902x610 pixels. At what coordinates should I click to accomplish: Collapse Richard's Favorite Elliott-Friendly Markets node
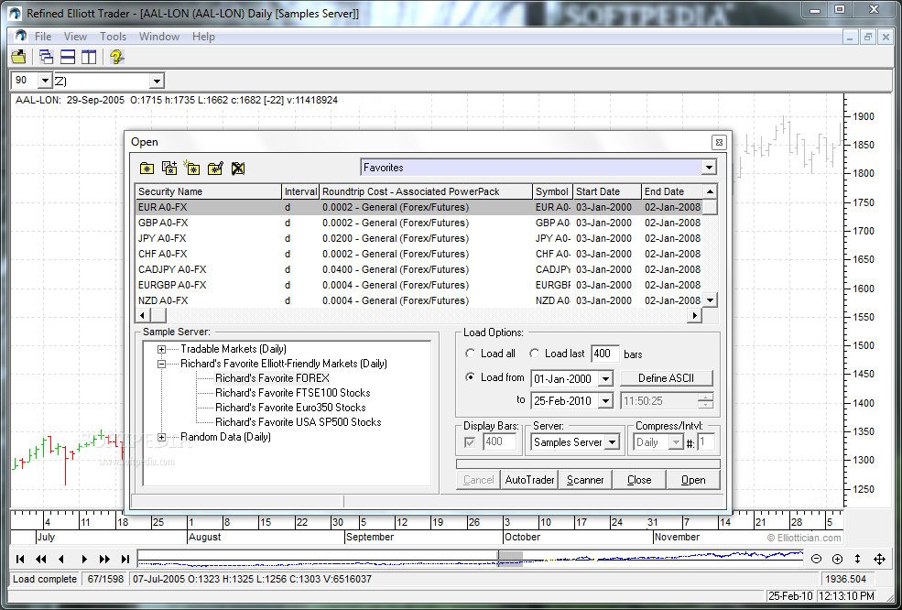coord(162,364)
